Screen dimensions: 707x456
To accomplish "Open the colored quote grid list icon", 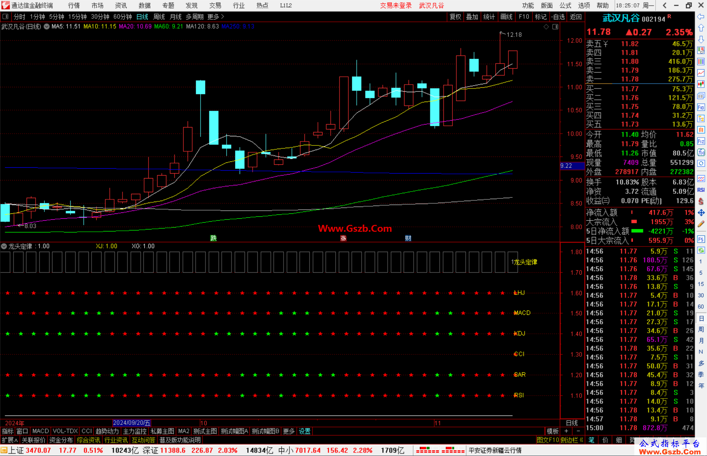I will [x=701, y=62].
